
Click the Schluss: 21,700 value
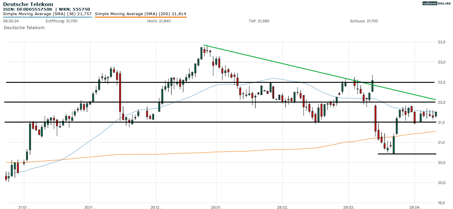(364, 21)
